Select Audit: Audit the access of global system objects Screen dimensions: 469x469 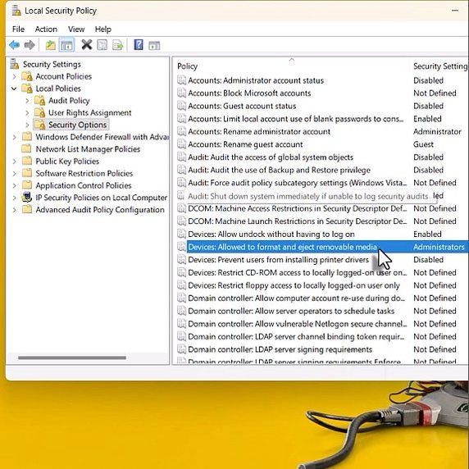pyautogui.click(x=271, y=157)
